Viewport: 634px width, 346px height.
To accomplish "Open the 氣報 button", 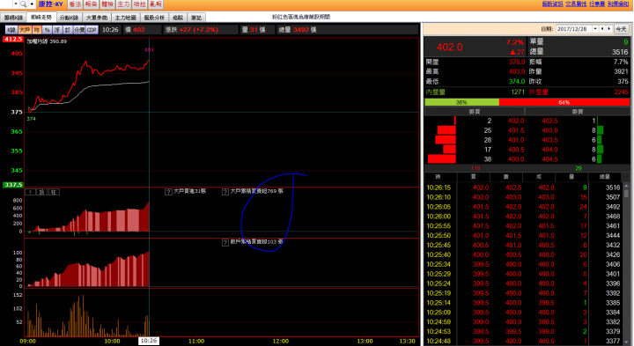I will click(x=156, y=4).
